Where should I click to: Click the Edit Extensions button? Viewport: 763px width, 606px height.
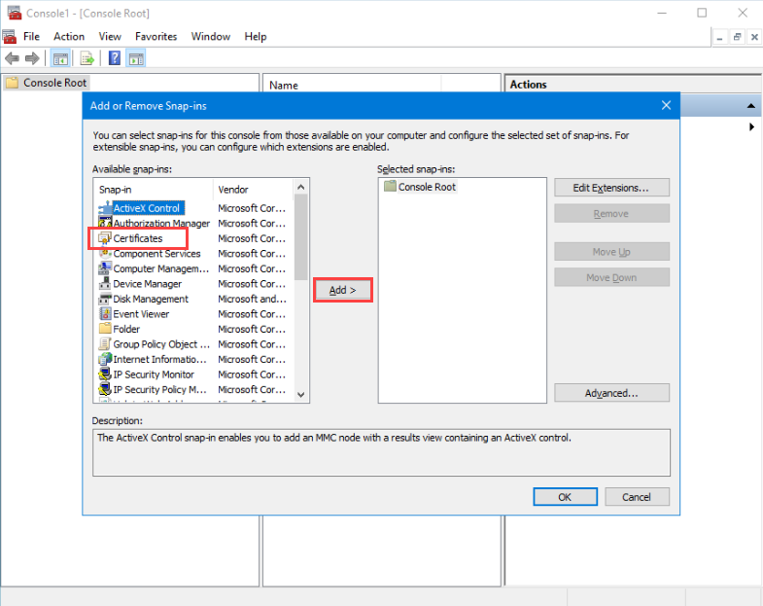point(611,188)
